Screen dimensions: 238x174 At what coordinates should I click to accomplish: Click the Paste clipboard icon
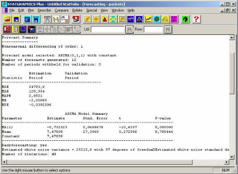click(65, 19)
